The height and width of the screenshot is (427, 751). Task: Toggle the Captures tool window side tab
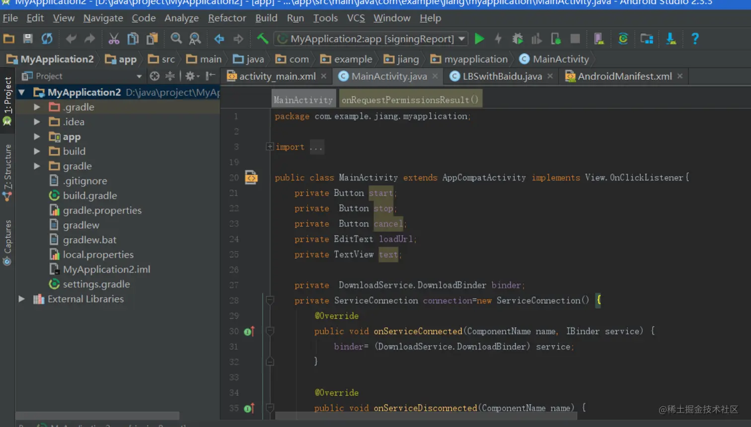click(7, 237)
